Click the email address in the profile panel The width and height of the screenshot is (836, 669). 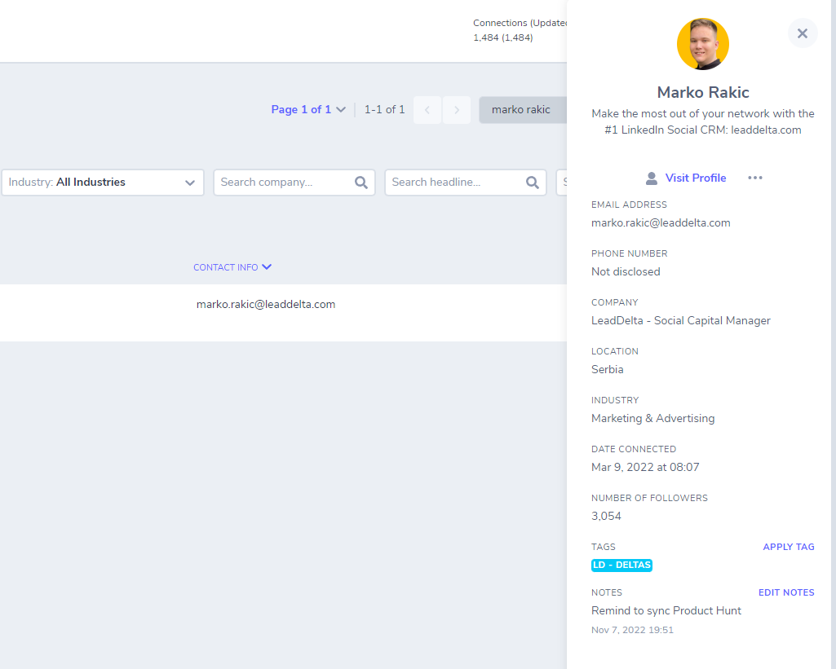(x=661, y=223)
